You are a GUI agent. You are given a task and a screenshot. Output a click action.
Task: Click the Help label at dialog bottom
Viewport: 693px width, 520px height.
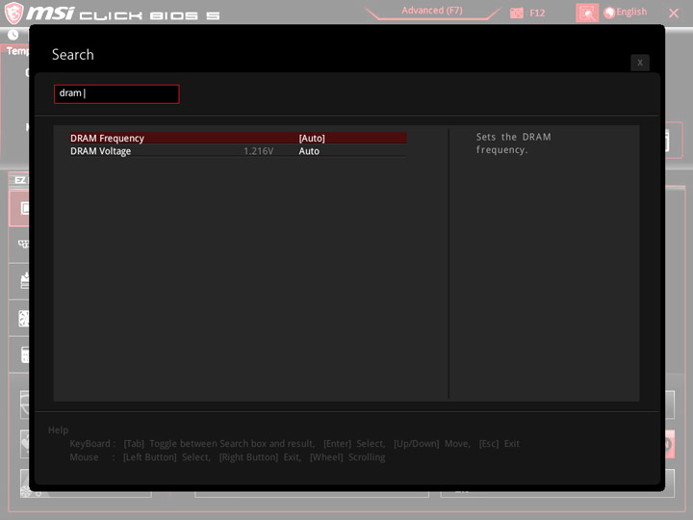[x=58, y=429]
